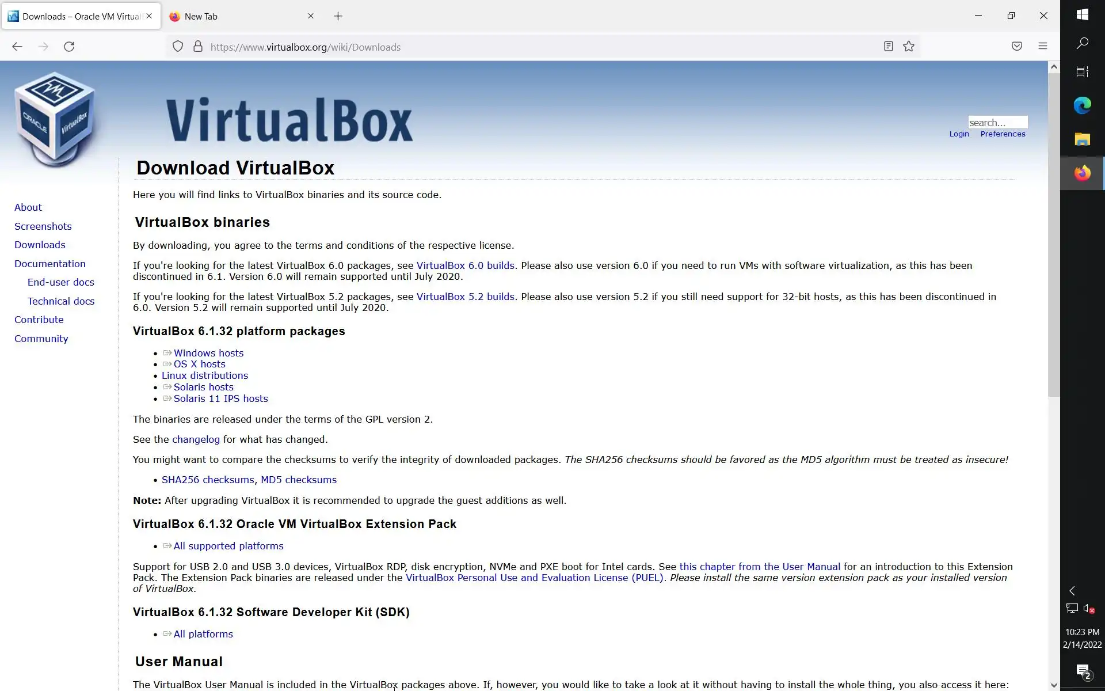The image size is (1105, 691).
Task: Click the Firefox reload page button
Action: [x=69, y=47]
